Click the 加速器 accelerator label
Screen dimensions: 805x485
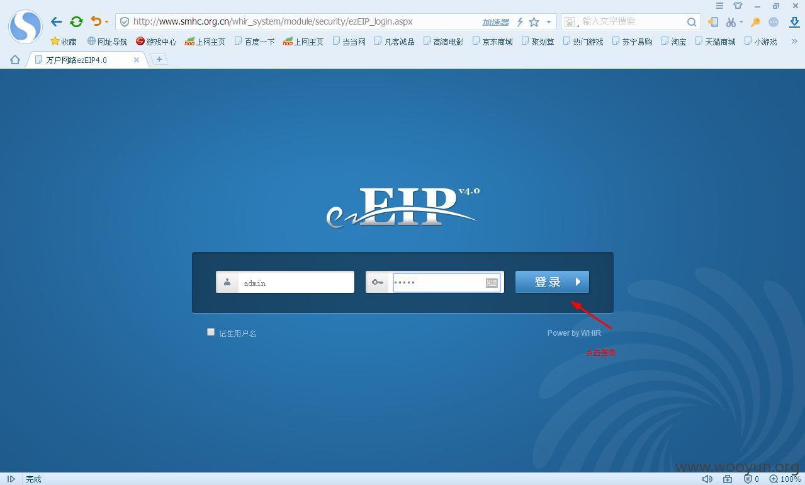[x=495, y=22]
